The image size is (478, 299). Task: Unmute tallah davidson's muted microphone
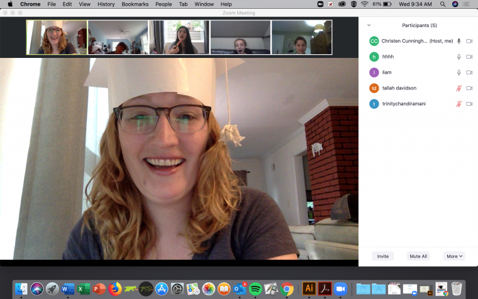(x=459, y=88)
